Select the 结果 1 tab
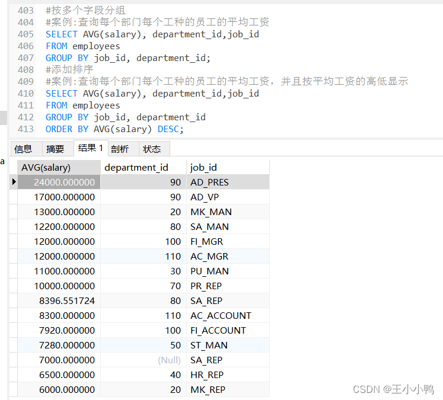443x400 pixels. 91,148
